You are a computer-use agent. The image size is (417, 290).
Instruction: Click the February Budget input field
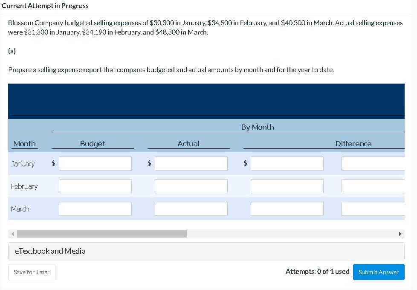95,186
